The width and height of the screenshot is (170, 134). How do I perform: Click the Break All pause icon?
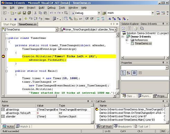11,19
